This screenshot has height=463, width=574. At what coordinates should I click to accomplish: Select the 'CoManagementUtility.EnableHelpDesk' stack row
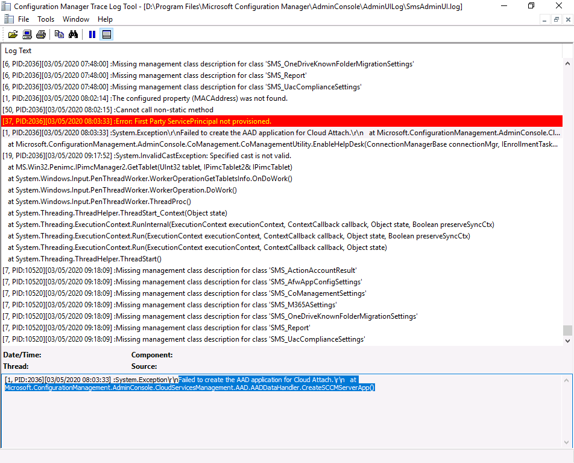click(282, 144)
